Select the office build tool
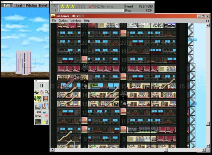 (x=38, y=106)
